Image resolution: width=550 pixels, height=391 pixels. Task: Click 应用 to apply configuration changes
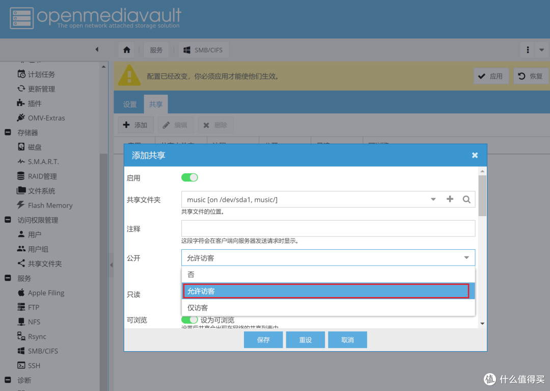(x=490, y=76)
